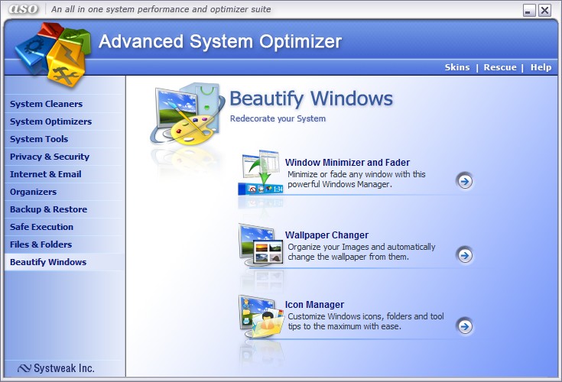Image resolution: width=562 pixels, height=382 pixels.
Task: Open the Window Minimizer and Fader icon
Action: (261, 172)
